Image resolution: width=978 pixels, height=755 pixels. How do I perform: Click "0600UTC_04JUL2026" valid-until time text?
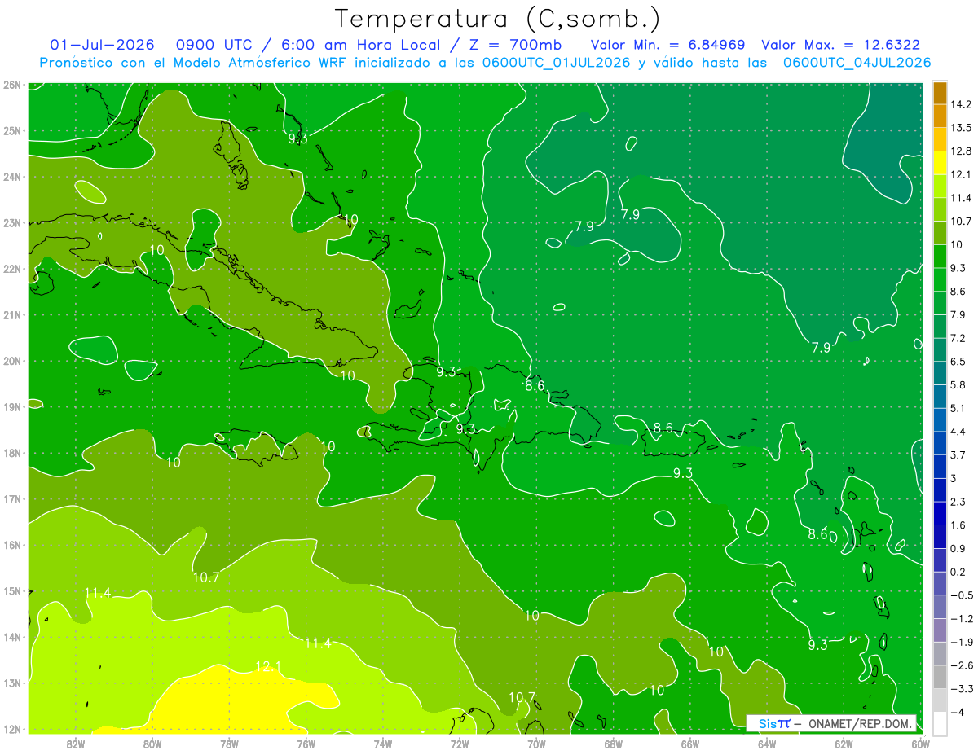click(x=857, y=62)
